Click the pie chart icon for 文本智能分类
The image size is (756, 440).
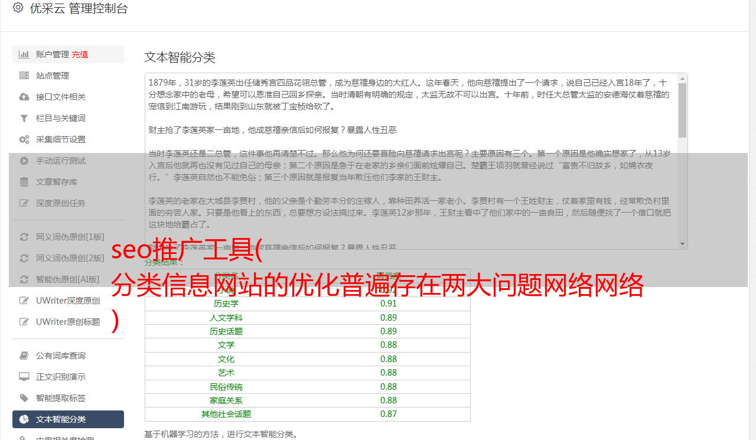point(24,419)
